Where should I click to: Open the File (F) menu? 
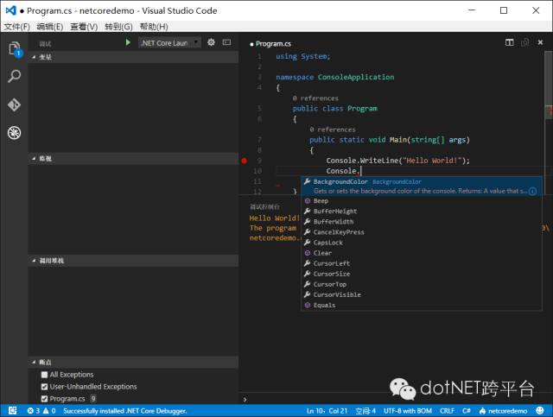(x=16, y=27)
